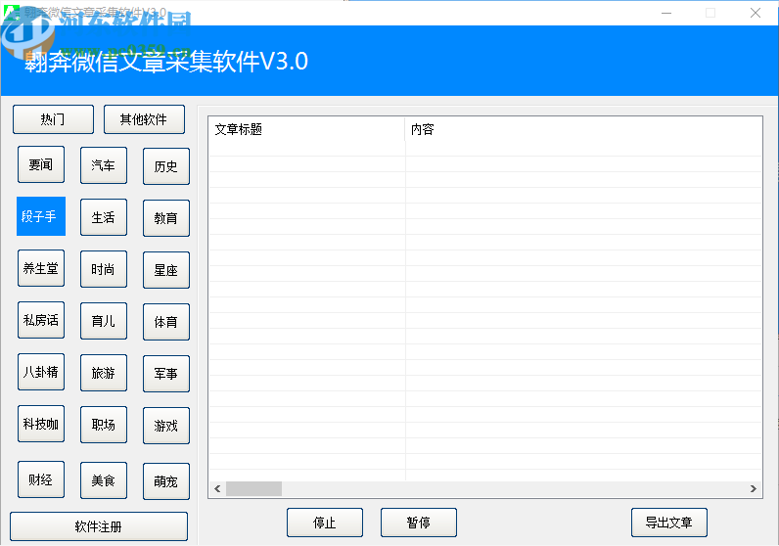Open the 热门 category
This screenshot has height=546, width=779.
coord(53,119)
